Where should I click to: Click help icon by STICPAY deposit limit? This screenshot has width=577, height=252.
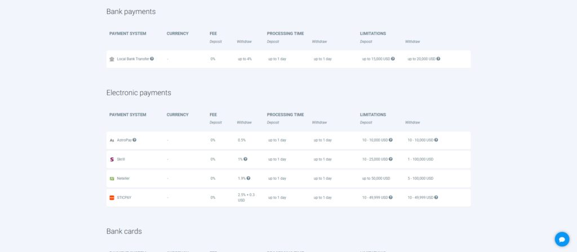click(x=390, y=197)
